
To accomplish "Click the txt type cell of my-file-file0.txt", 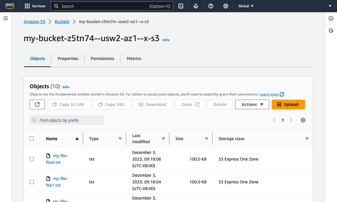I will (x=92, y=159).
